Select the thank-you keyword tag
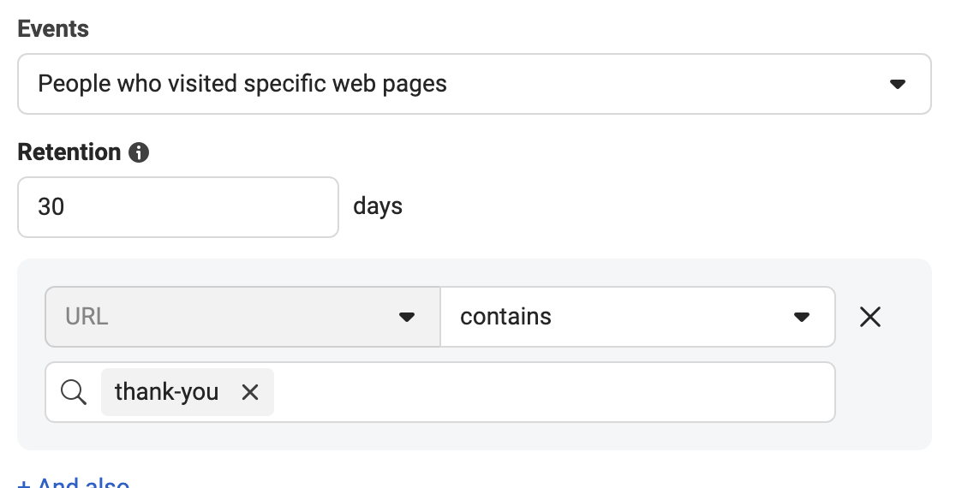 tap(166, 392)
